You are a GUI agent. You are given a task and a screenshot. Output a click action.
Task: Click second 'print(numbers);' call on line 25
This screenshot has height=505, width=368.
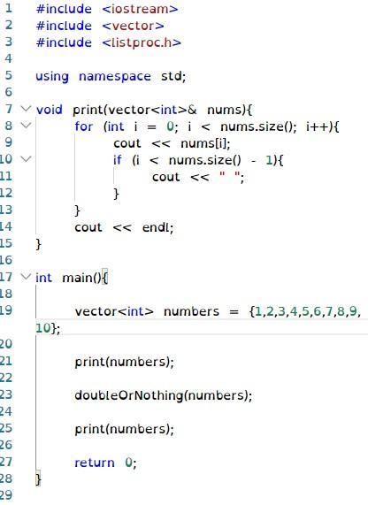click(125, 429)
